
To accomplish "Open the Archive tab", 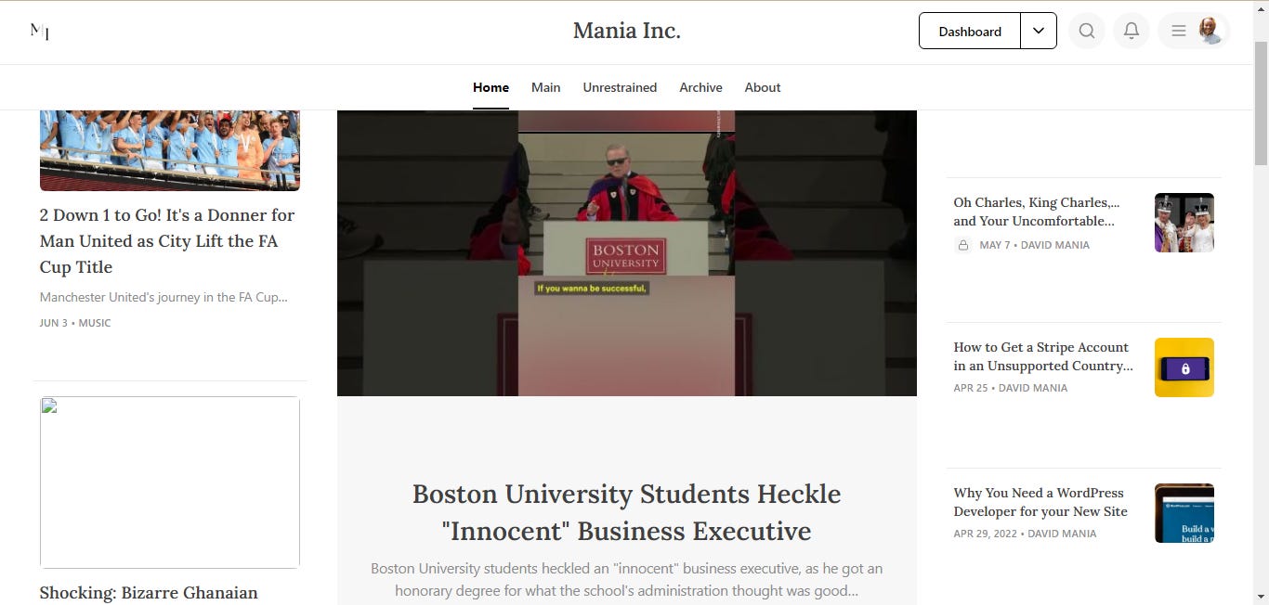I will pos(700,87).
